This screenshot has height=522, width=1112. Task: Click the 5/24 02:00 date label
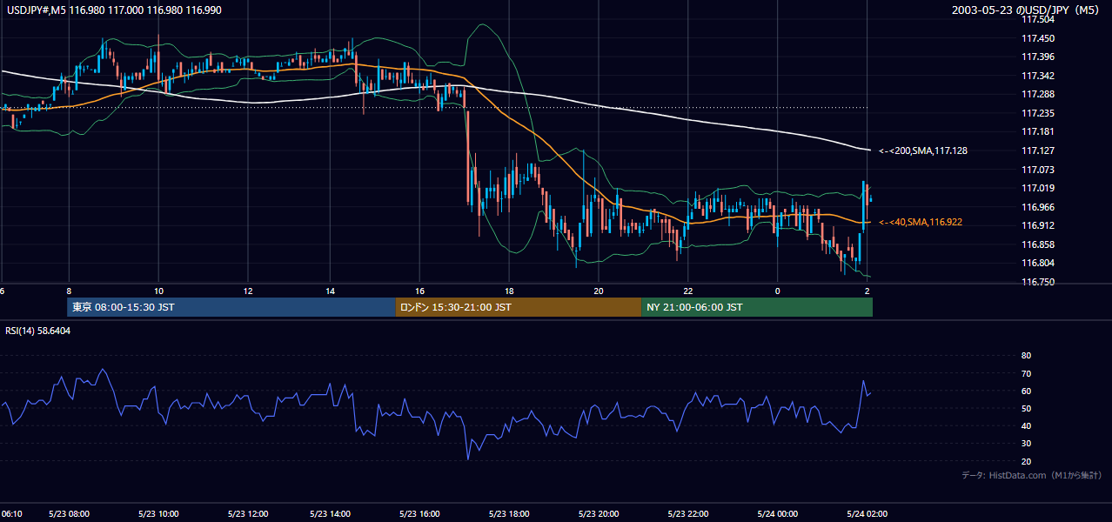(867, 513)
